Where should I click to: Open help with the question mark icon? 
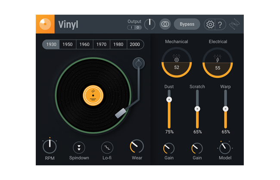tap(220, 25)
